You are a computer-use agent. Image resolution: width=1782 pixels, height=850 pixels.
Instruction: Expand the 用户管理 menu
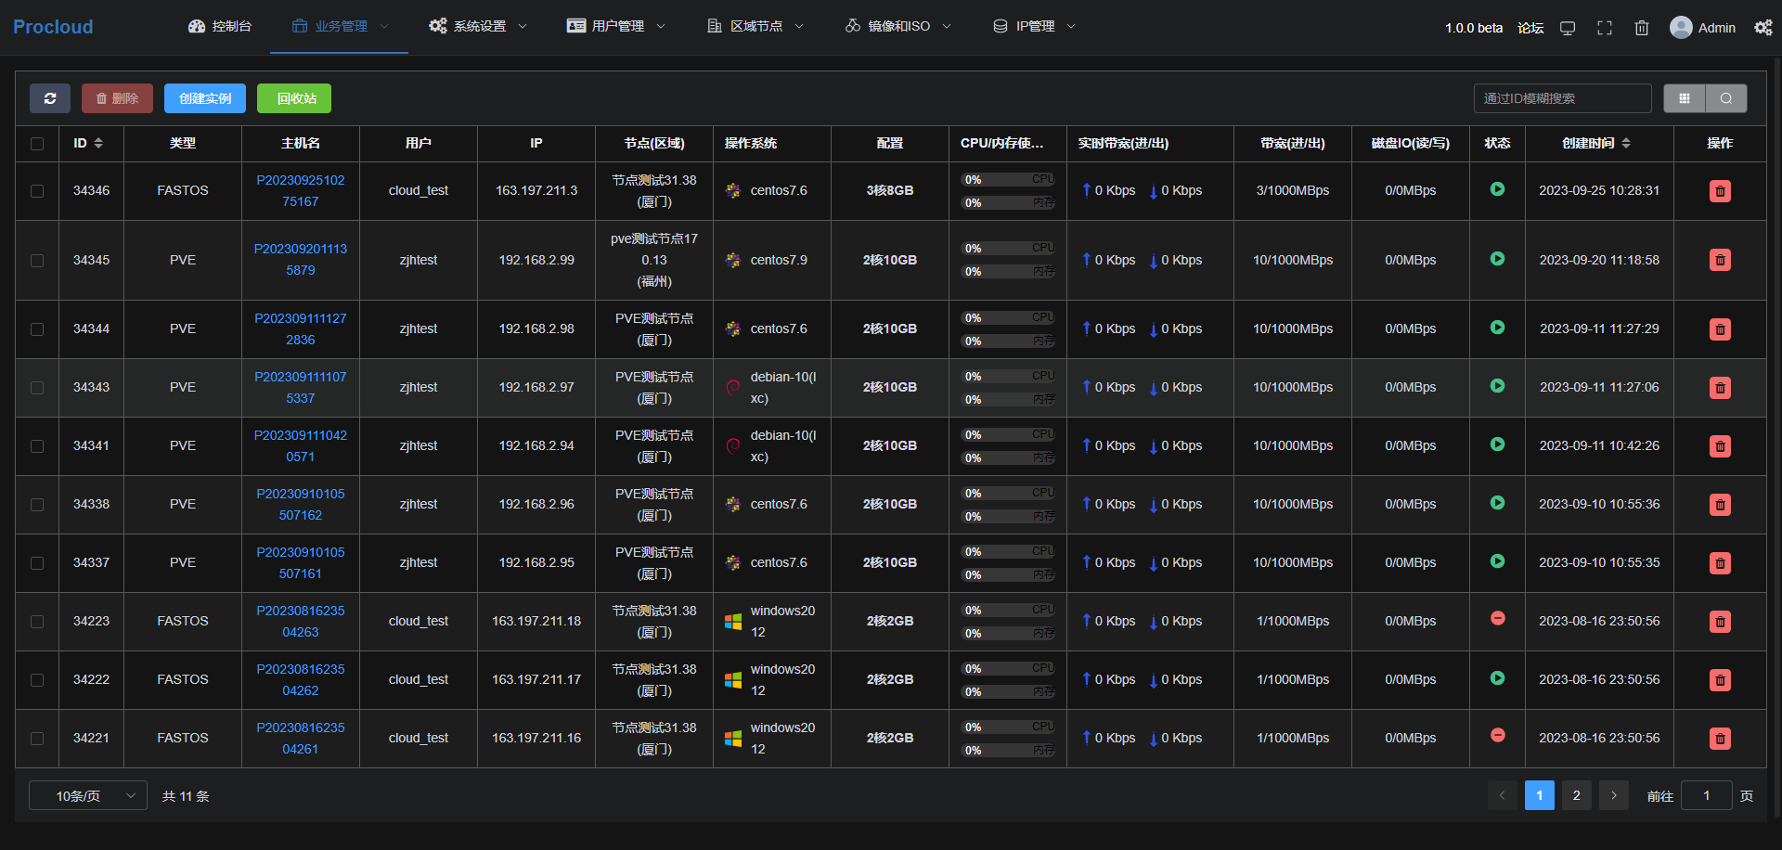[615, 27]
